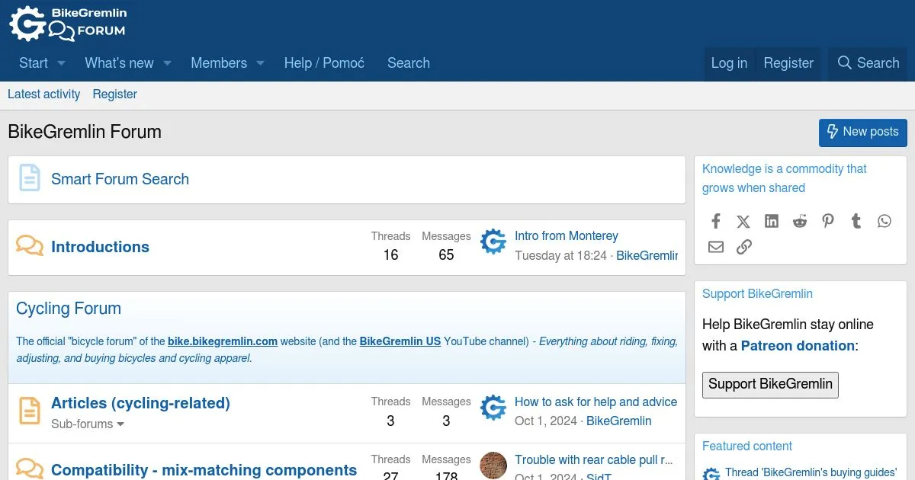Open the Cycling Forum category heading

point(69,309)
